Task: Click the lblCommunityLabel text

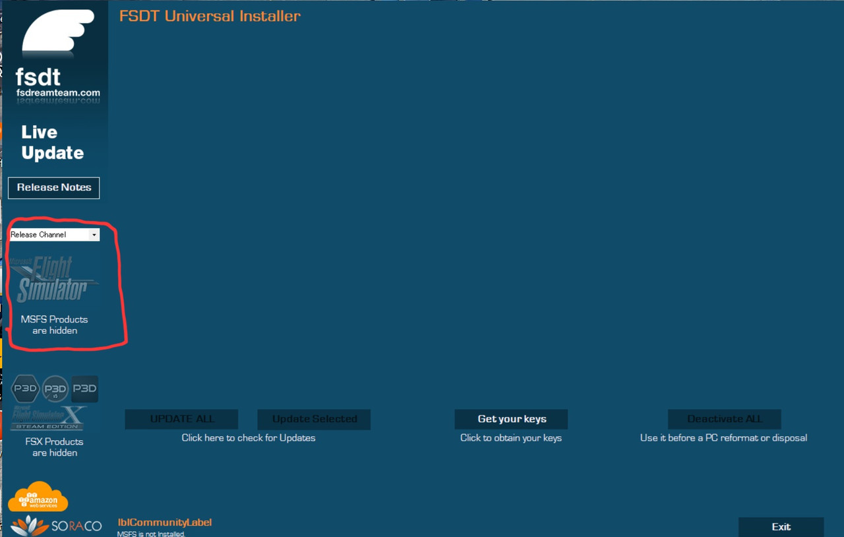Action: [x=165, y=522]
